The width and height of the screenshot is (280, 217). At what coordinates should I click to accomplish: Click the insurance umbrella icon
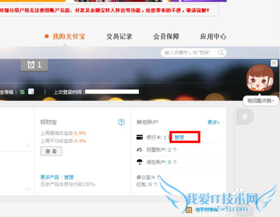click(139, 162)
